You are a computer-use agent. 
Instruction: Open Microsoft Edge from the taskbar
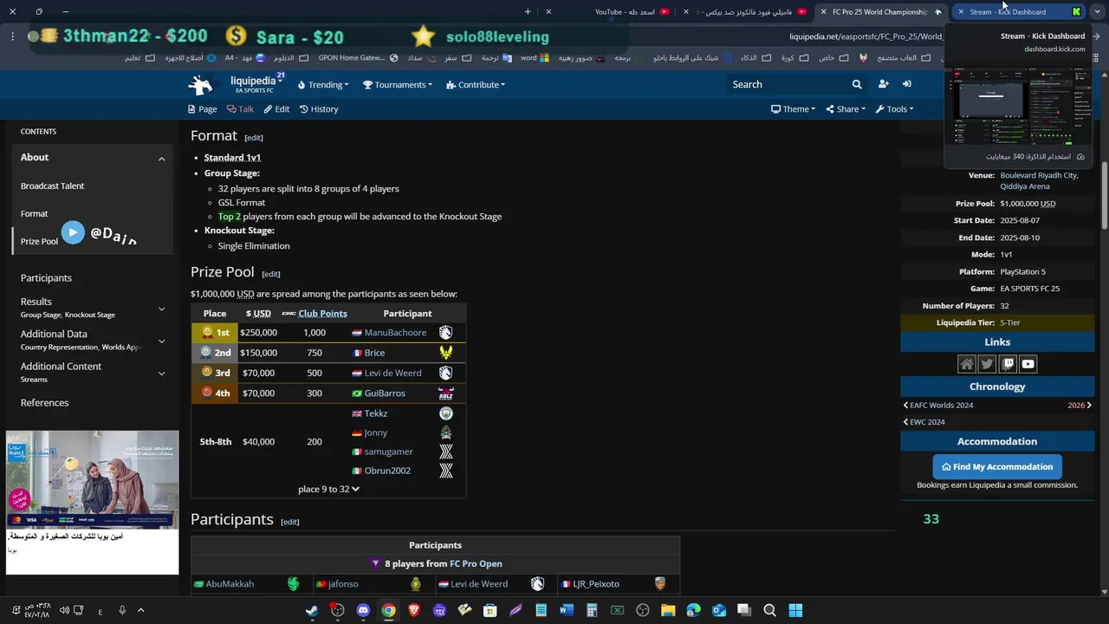tap(693, 610)
